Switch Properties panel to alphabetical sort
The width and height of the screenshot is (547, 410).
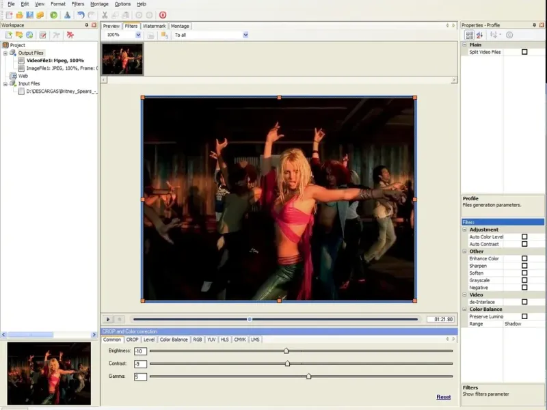tap(479, 35)
